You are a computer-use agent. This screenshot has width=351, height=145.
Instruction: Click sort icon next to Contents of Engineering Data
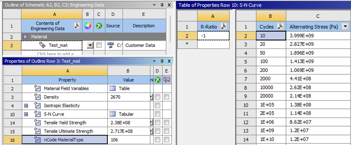pyautogui.click(x=77, y=26)
